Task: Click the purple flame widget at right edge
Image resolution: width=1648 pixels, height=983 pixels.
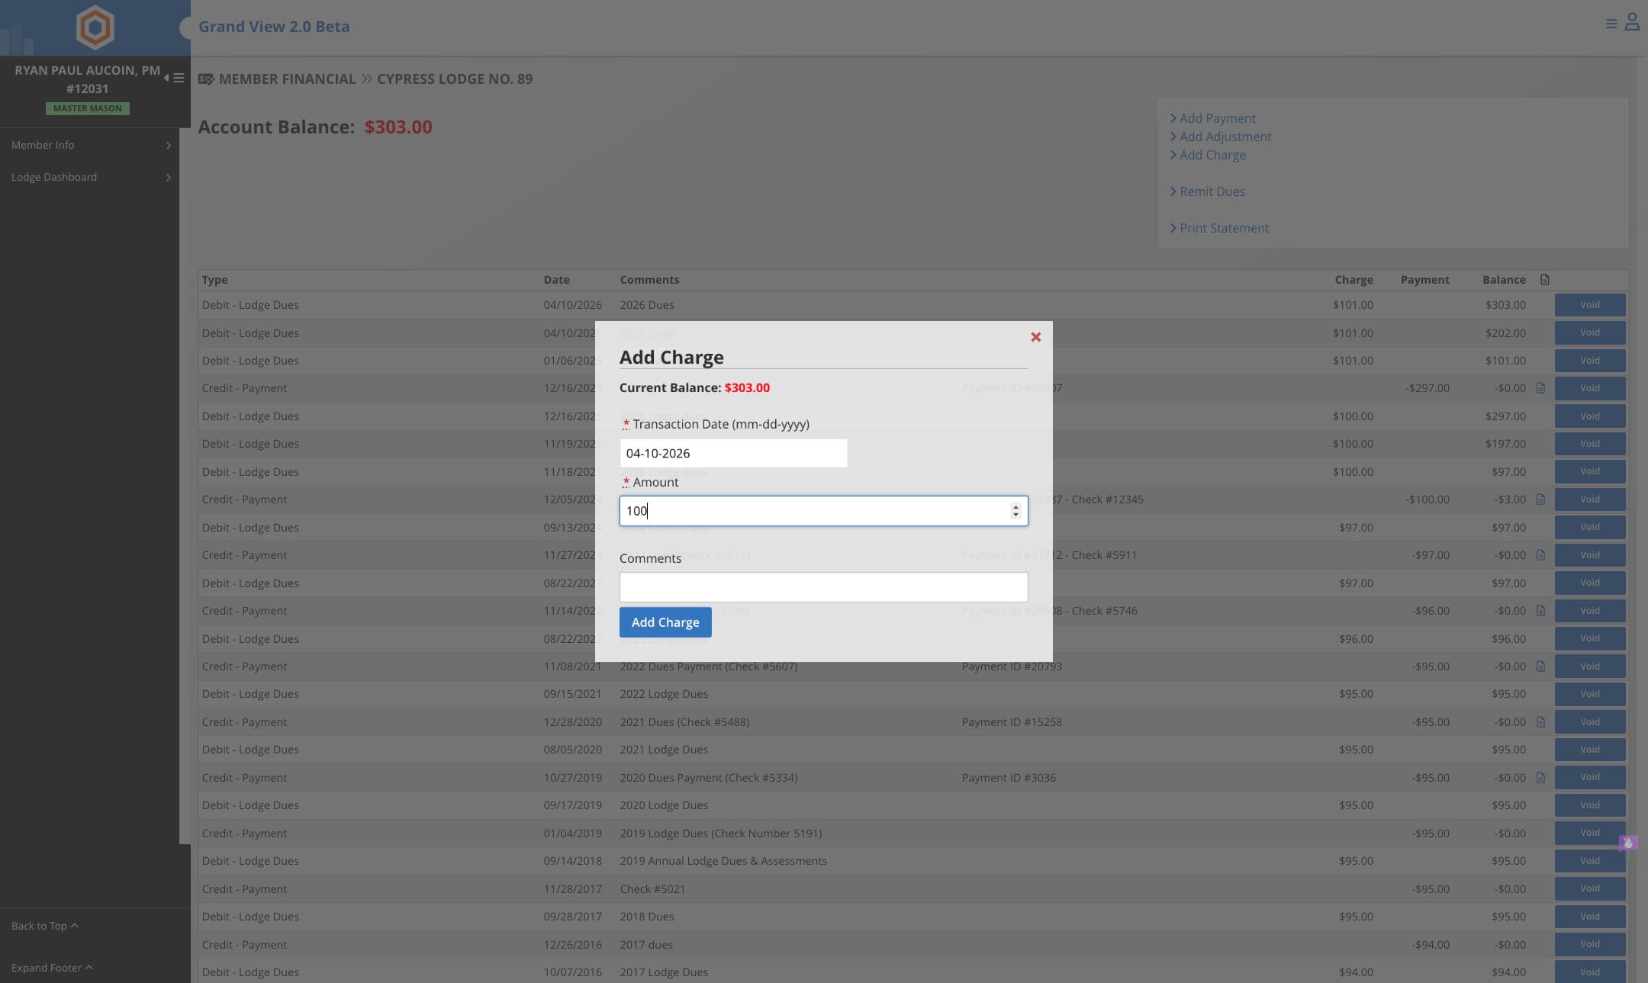Action: click(1627, 843)
